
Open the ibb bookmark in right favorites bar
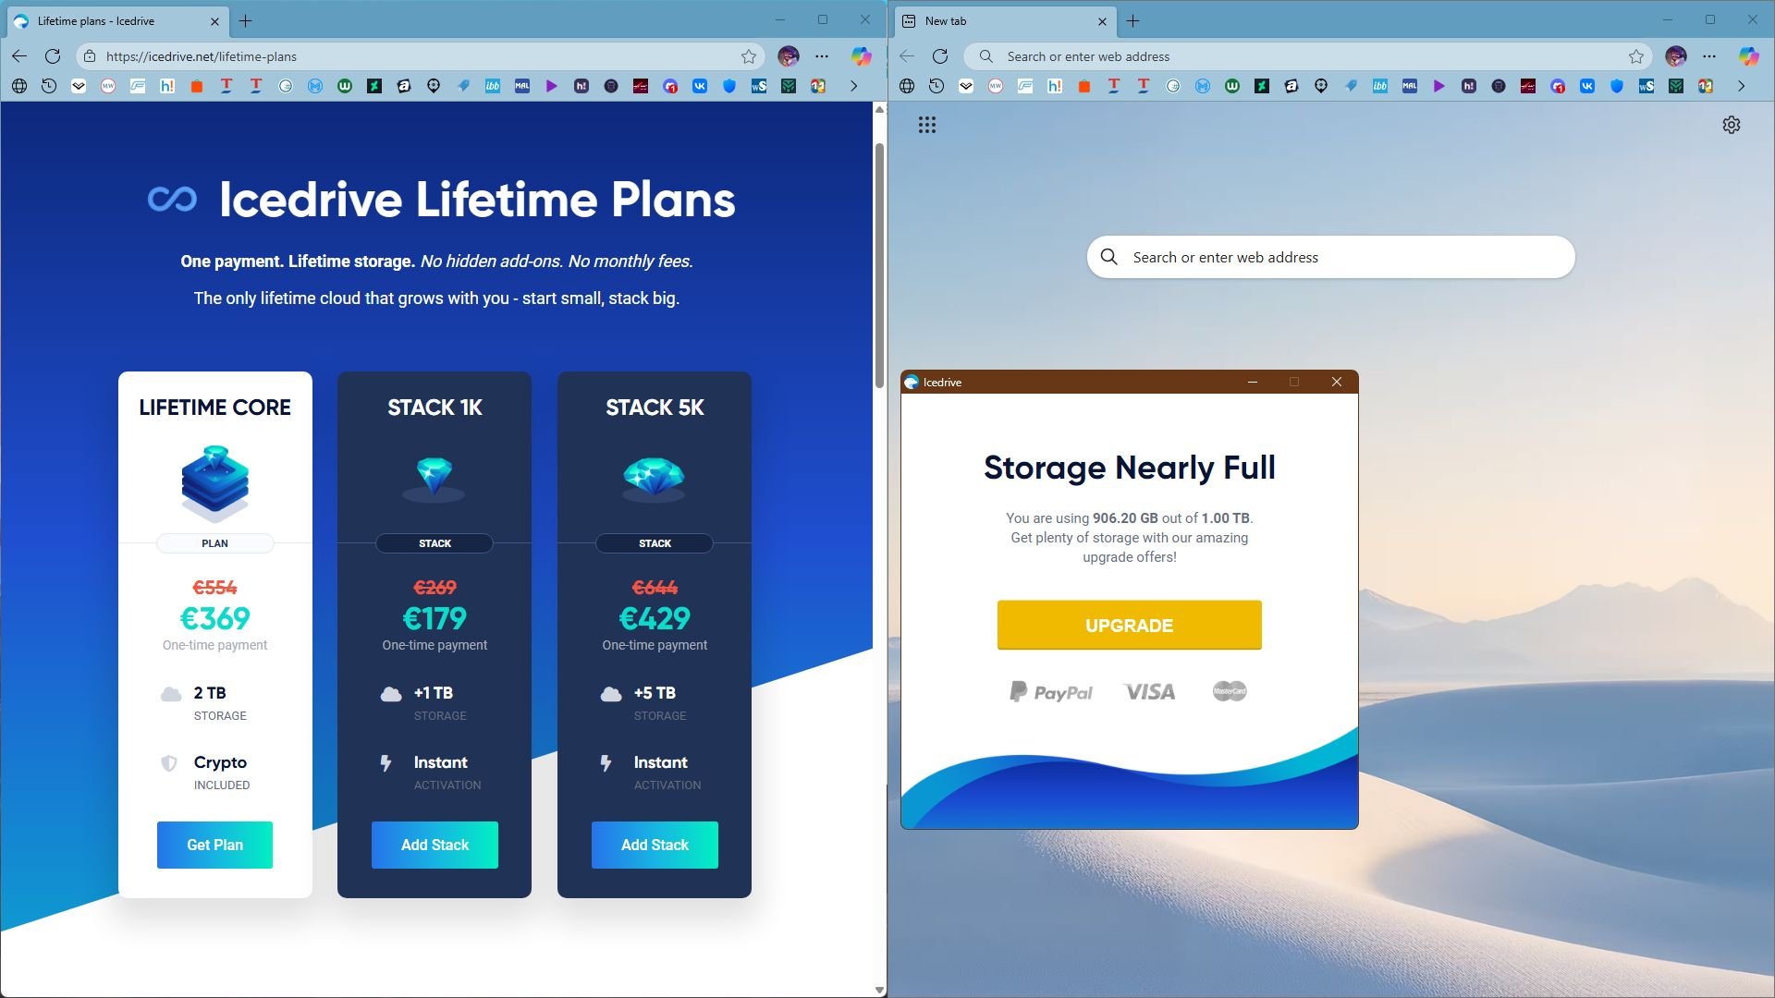pyautogui.click(x=1380, y=86)
